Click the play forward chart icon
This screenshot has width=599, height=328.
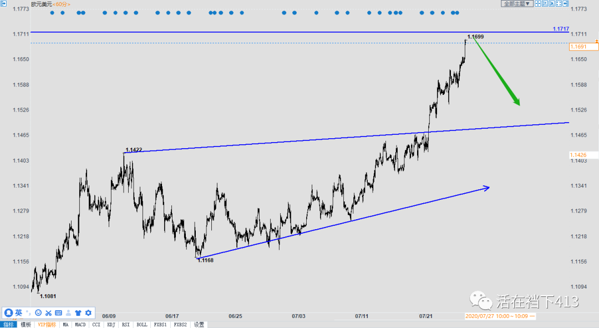click(552, 3)
